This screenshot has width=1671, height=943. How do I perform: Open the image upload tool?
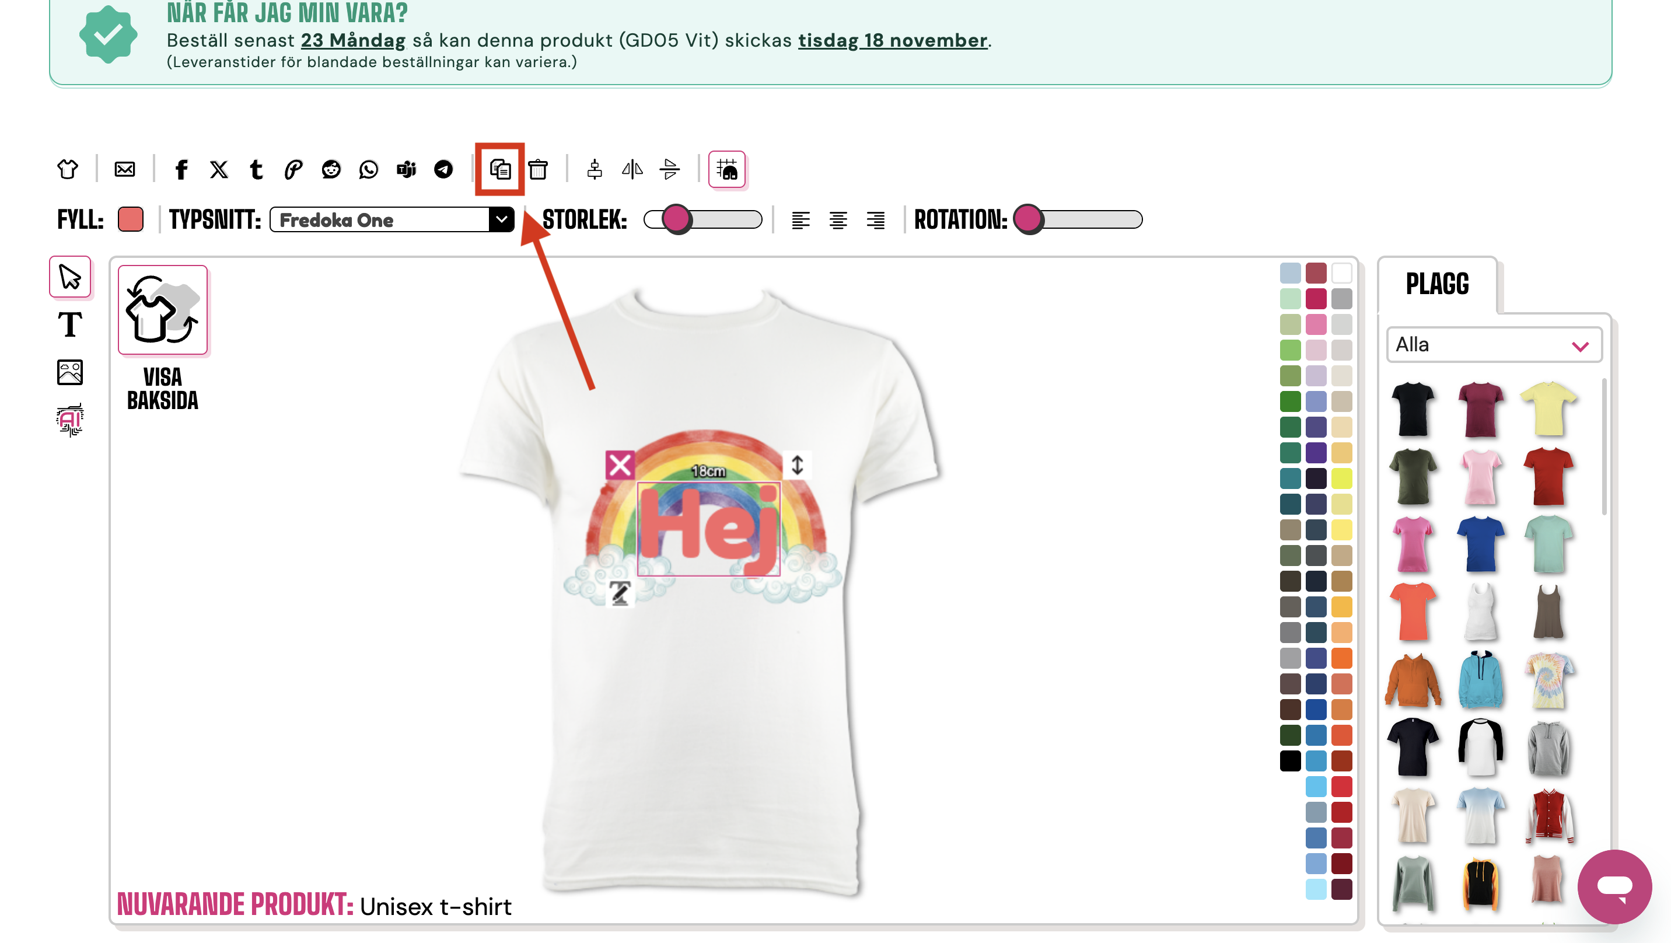(70, 372)
